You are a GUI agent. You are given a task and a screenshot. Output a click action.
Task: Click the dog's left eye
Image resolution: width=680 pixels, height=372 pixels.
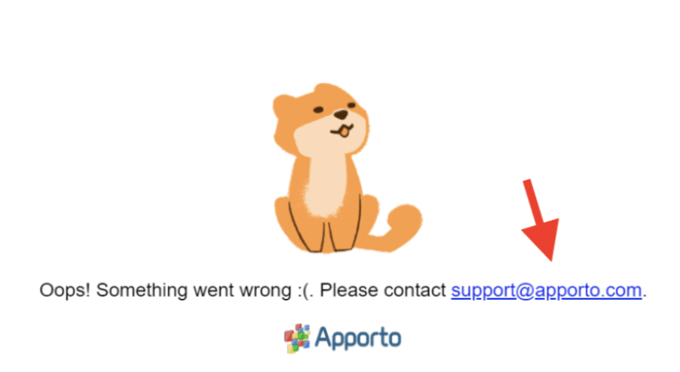(318, 109)
